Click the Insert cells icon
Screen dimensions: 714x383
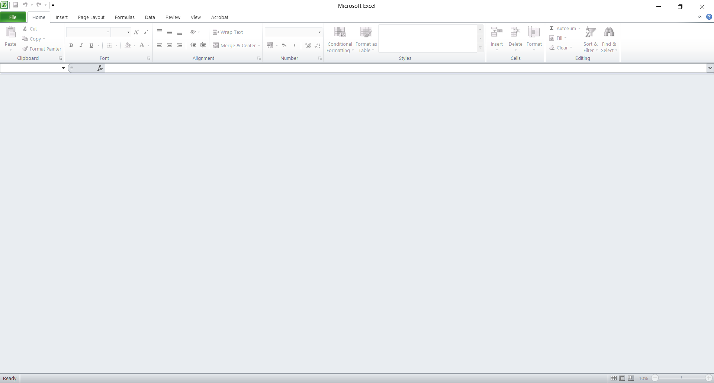(497, 32)
